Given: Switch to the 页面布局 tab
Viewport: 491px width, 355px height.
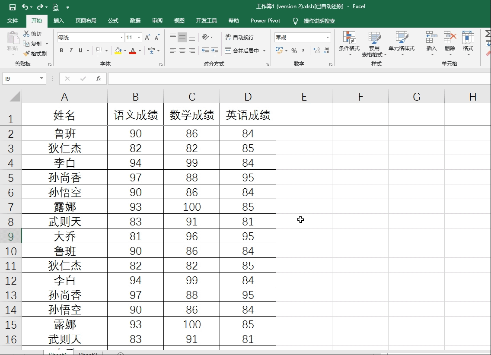Looking at the screenshot, I should 86,21.
